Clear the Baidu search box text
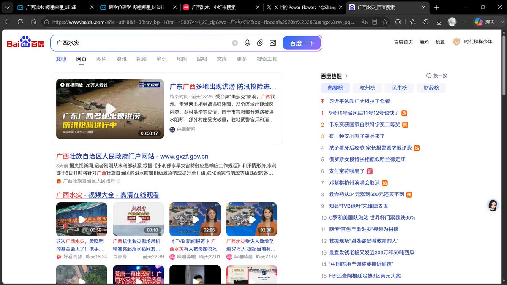 pos(235,43)
